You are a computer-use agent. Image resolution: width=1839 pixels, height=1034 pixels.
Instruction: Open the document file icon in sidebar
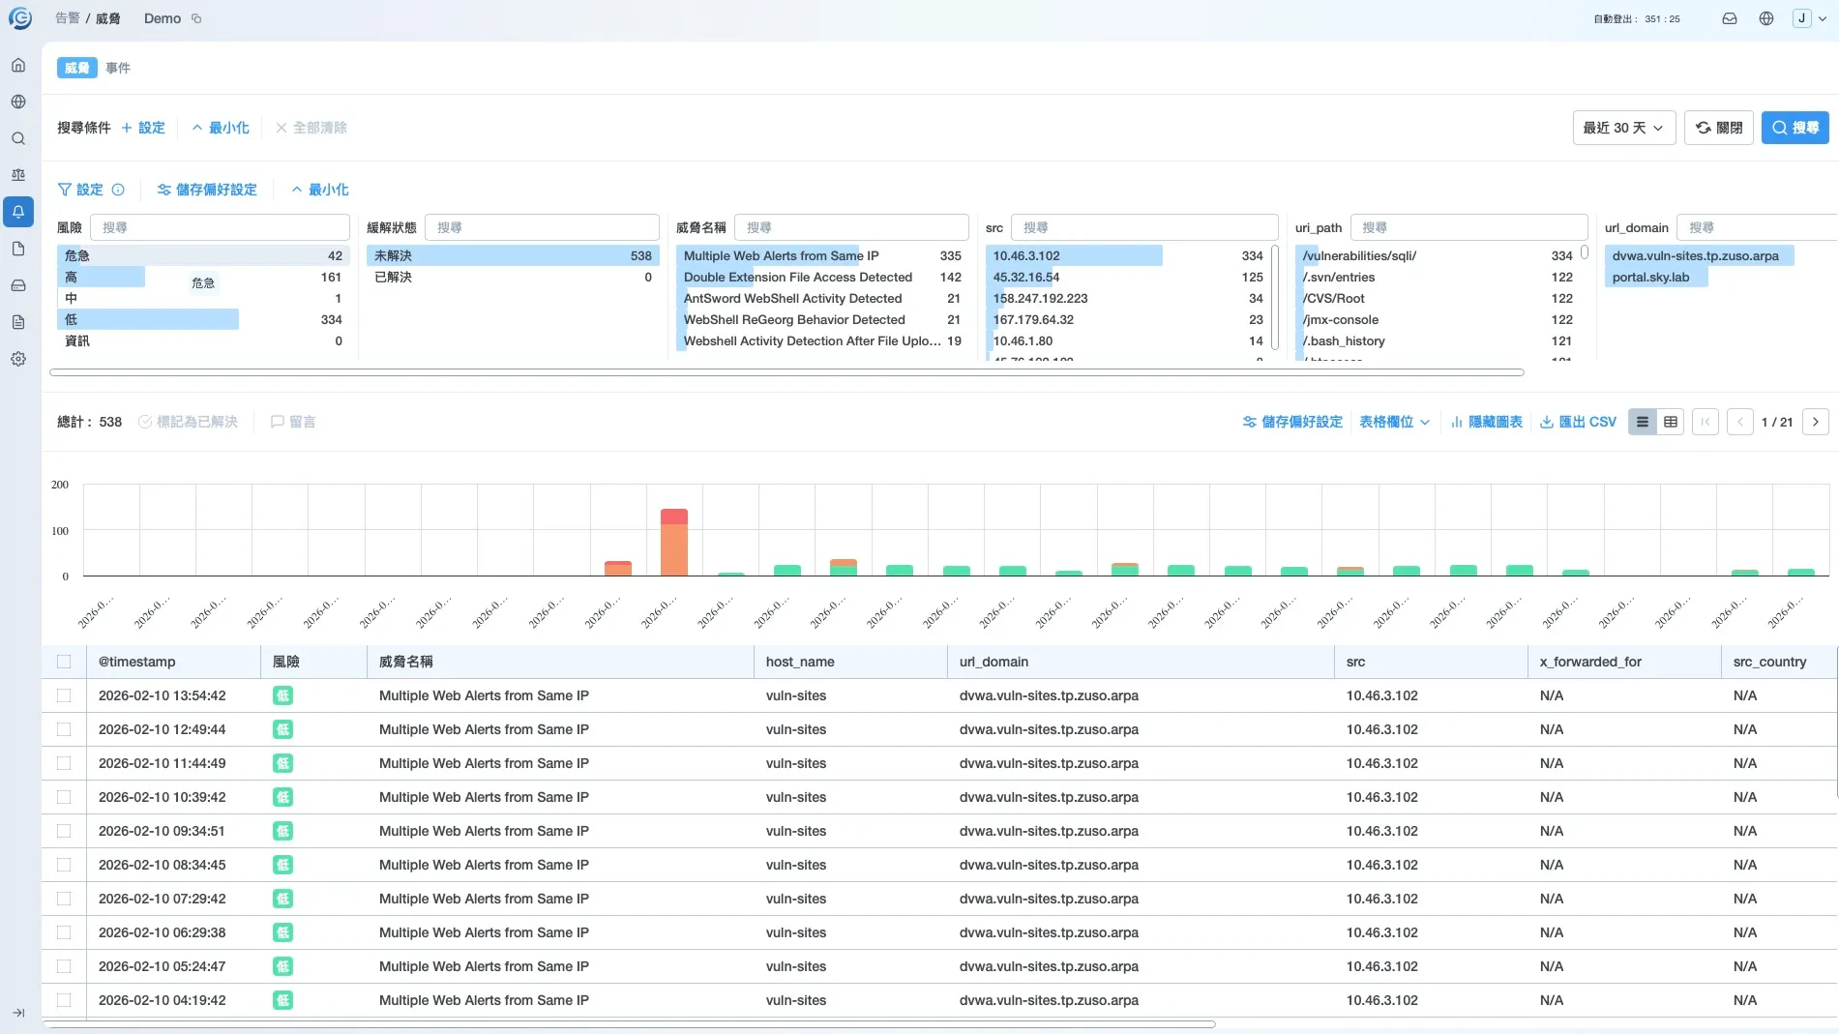coord(18,249)
